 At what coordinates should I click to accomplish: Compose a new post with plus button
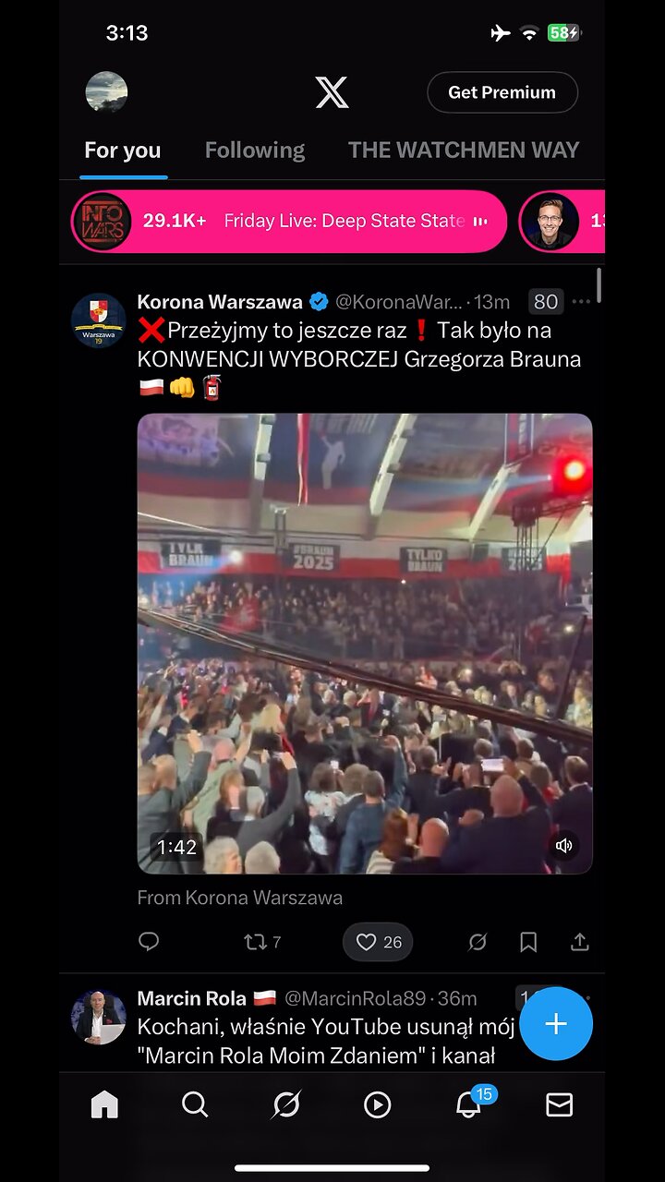coord(556,1023)
